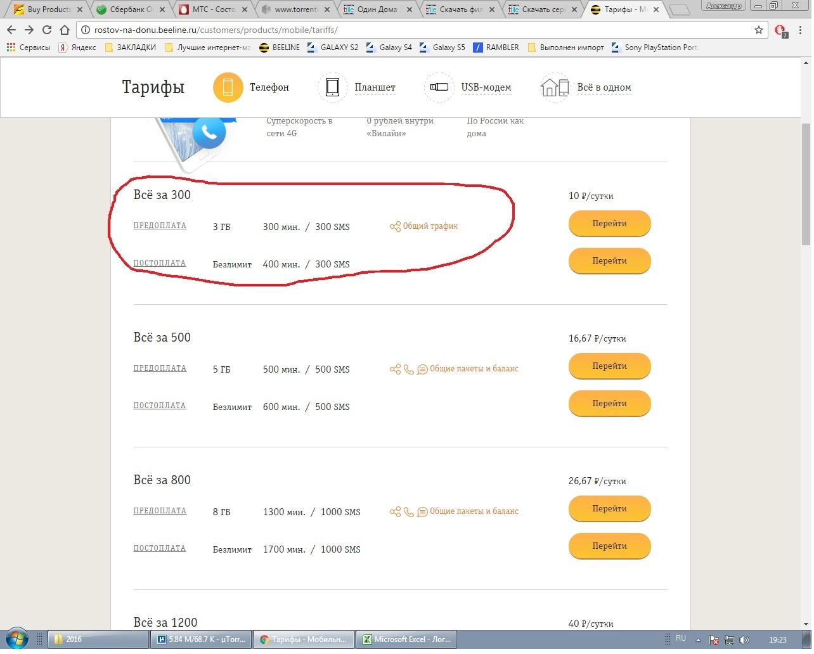Viewport: 814px width, 654px height.
Task: Select the Планшет tablet icon
Action: tap(332, 87)
